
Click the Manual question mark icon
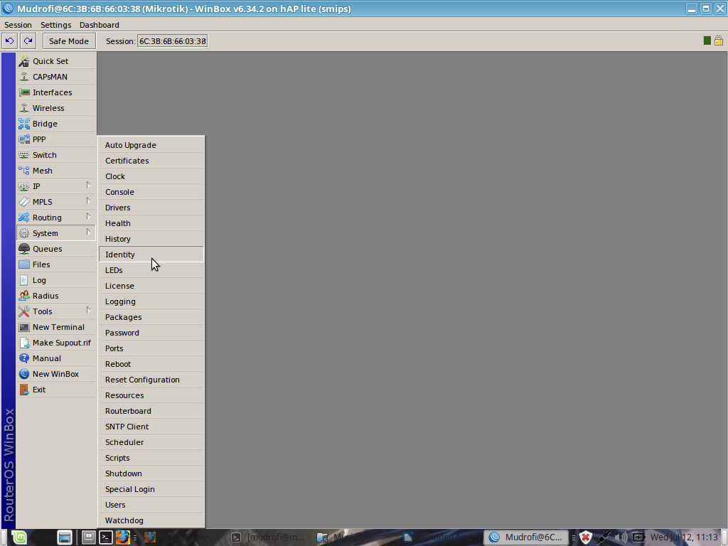point(23,358)
